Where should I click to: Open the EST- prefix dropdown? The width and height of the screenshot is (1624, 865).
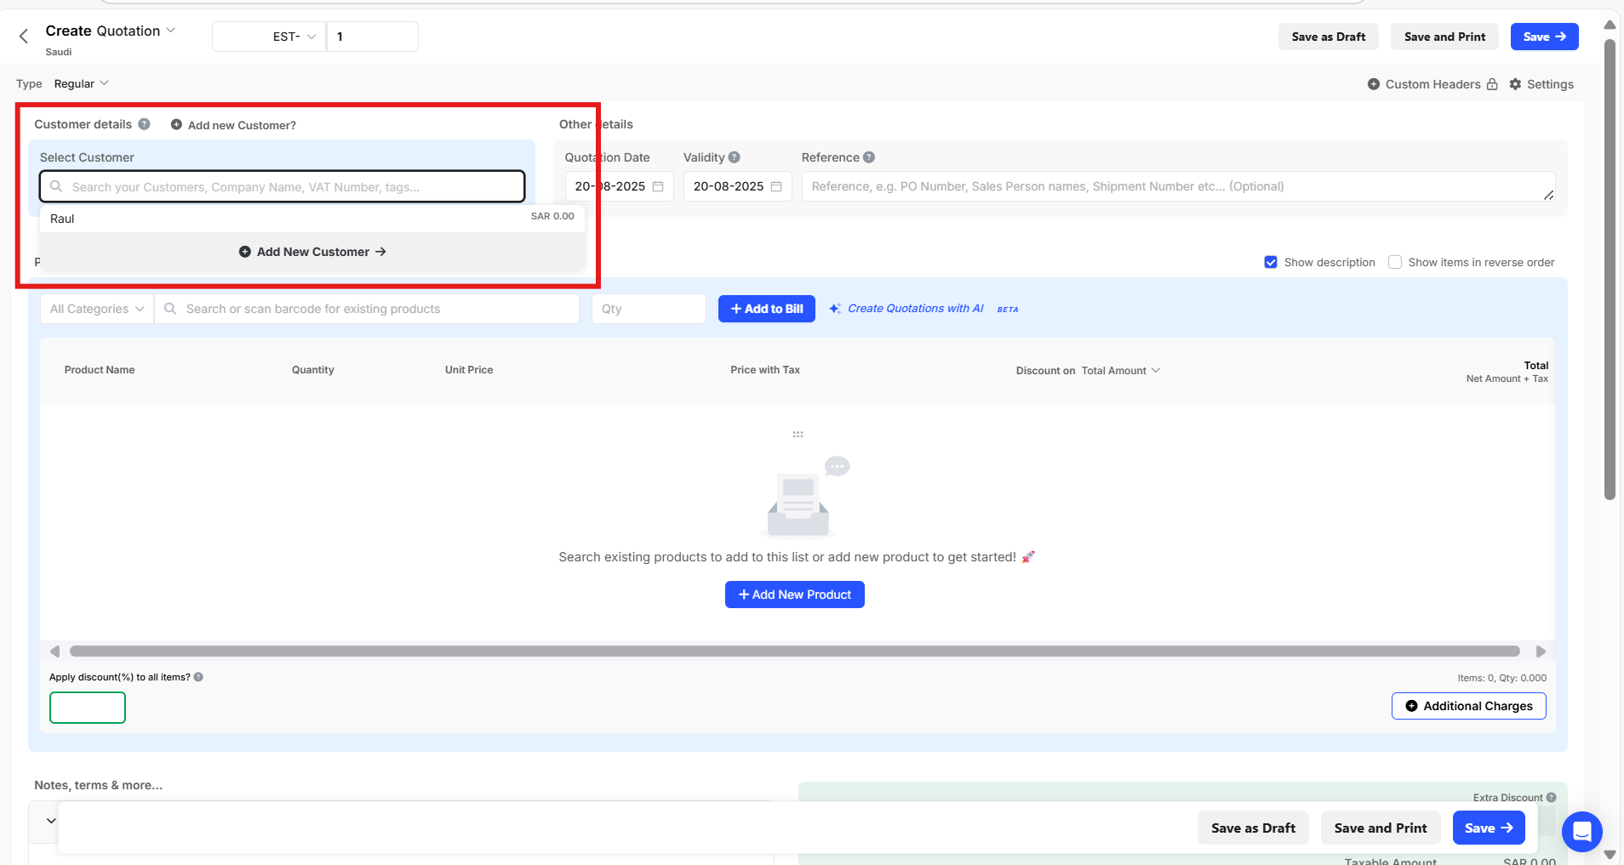coord(269,37)
